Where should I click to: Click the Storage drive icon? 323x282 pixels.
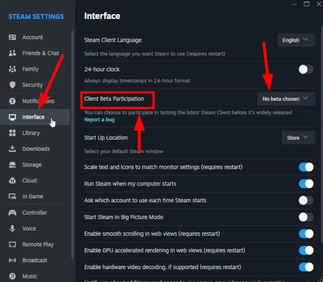point(12,165)
